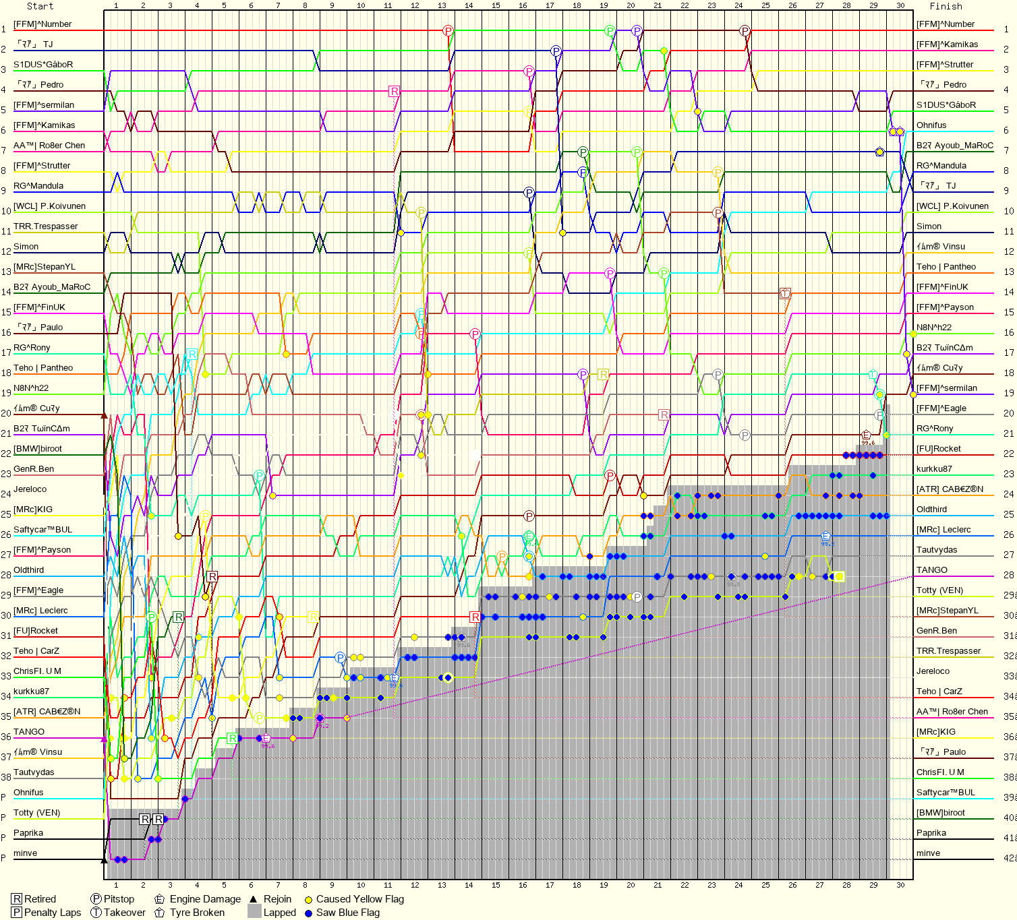The image size is (1017, 920).
Task: Select kurkku87 in the Finish column
Action: [934, 469]
